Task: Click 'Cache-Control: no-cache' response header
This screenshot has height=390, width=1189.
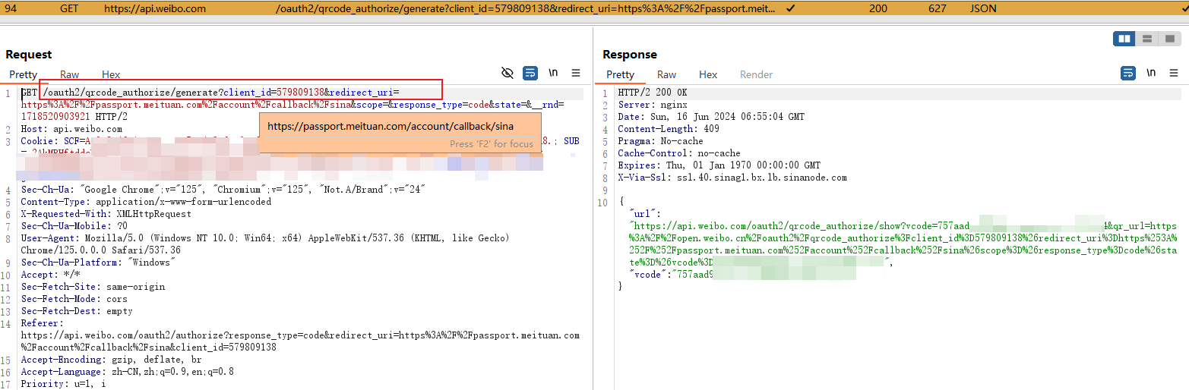Action: coord(679,153)
